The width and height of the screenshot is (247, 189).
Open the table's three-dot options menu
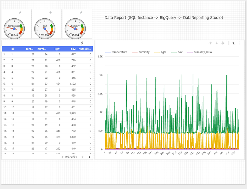click(88, 43)
